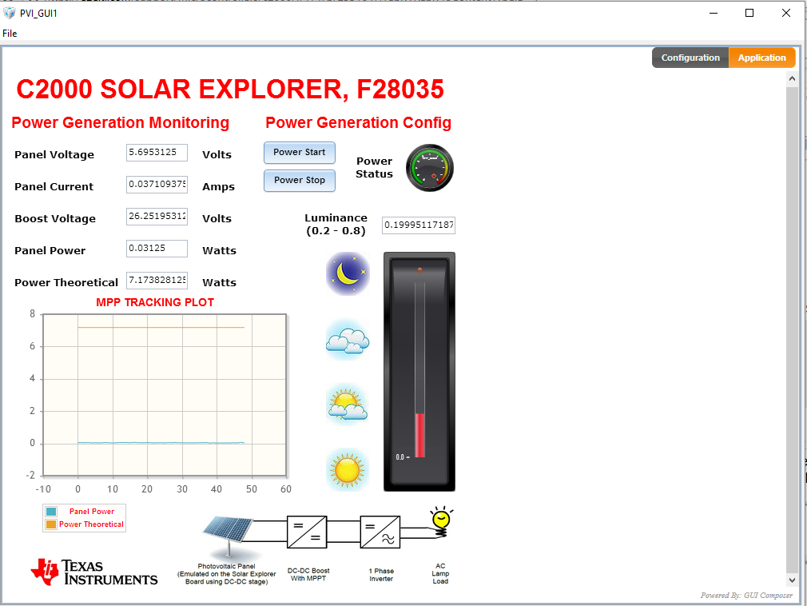Click the 'Panel Voltage' label
807x606 pixels.
pyautogui.click(x=54, y=154)
